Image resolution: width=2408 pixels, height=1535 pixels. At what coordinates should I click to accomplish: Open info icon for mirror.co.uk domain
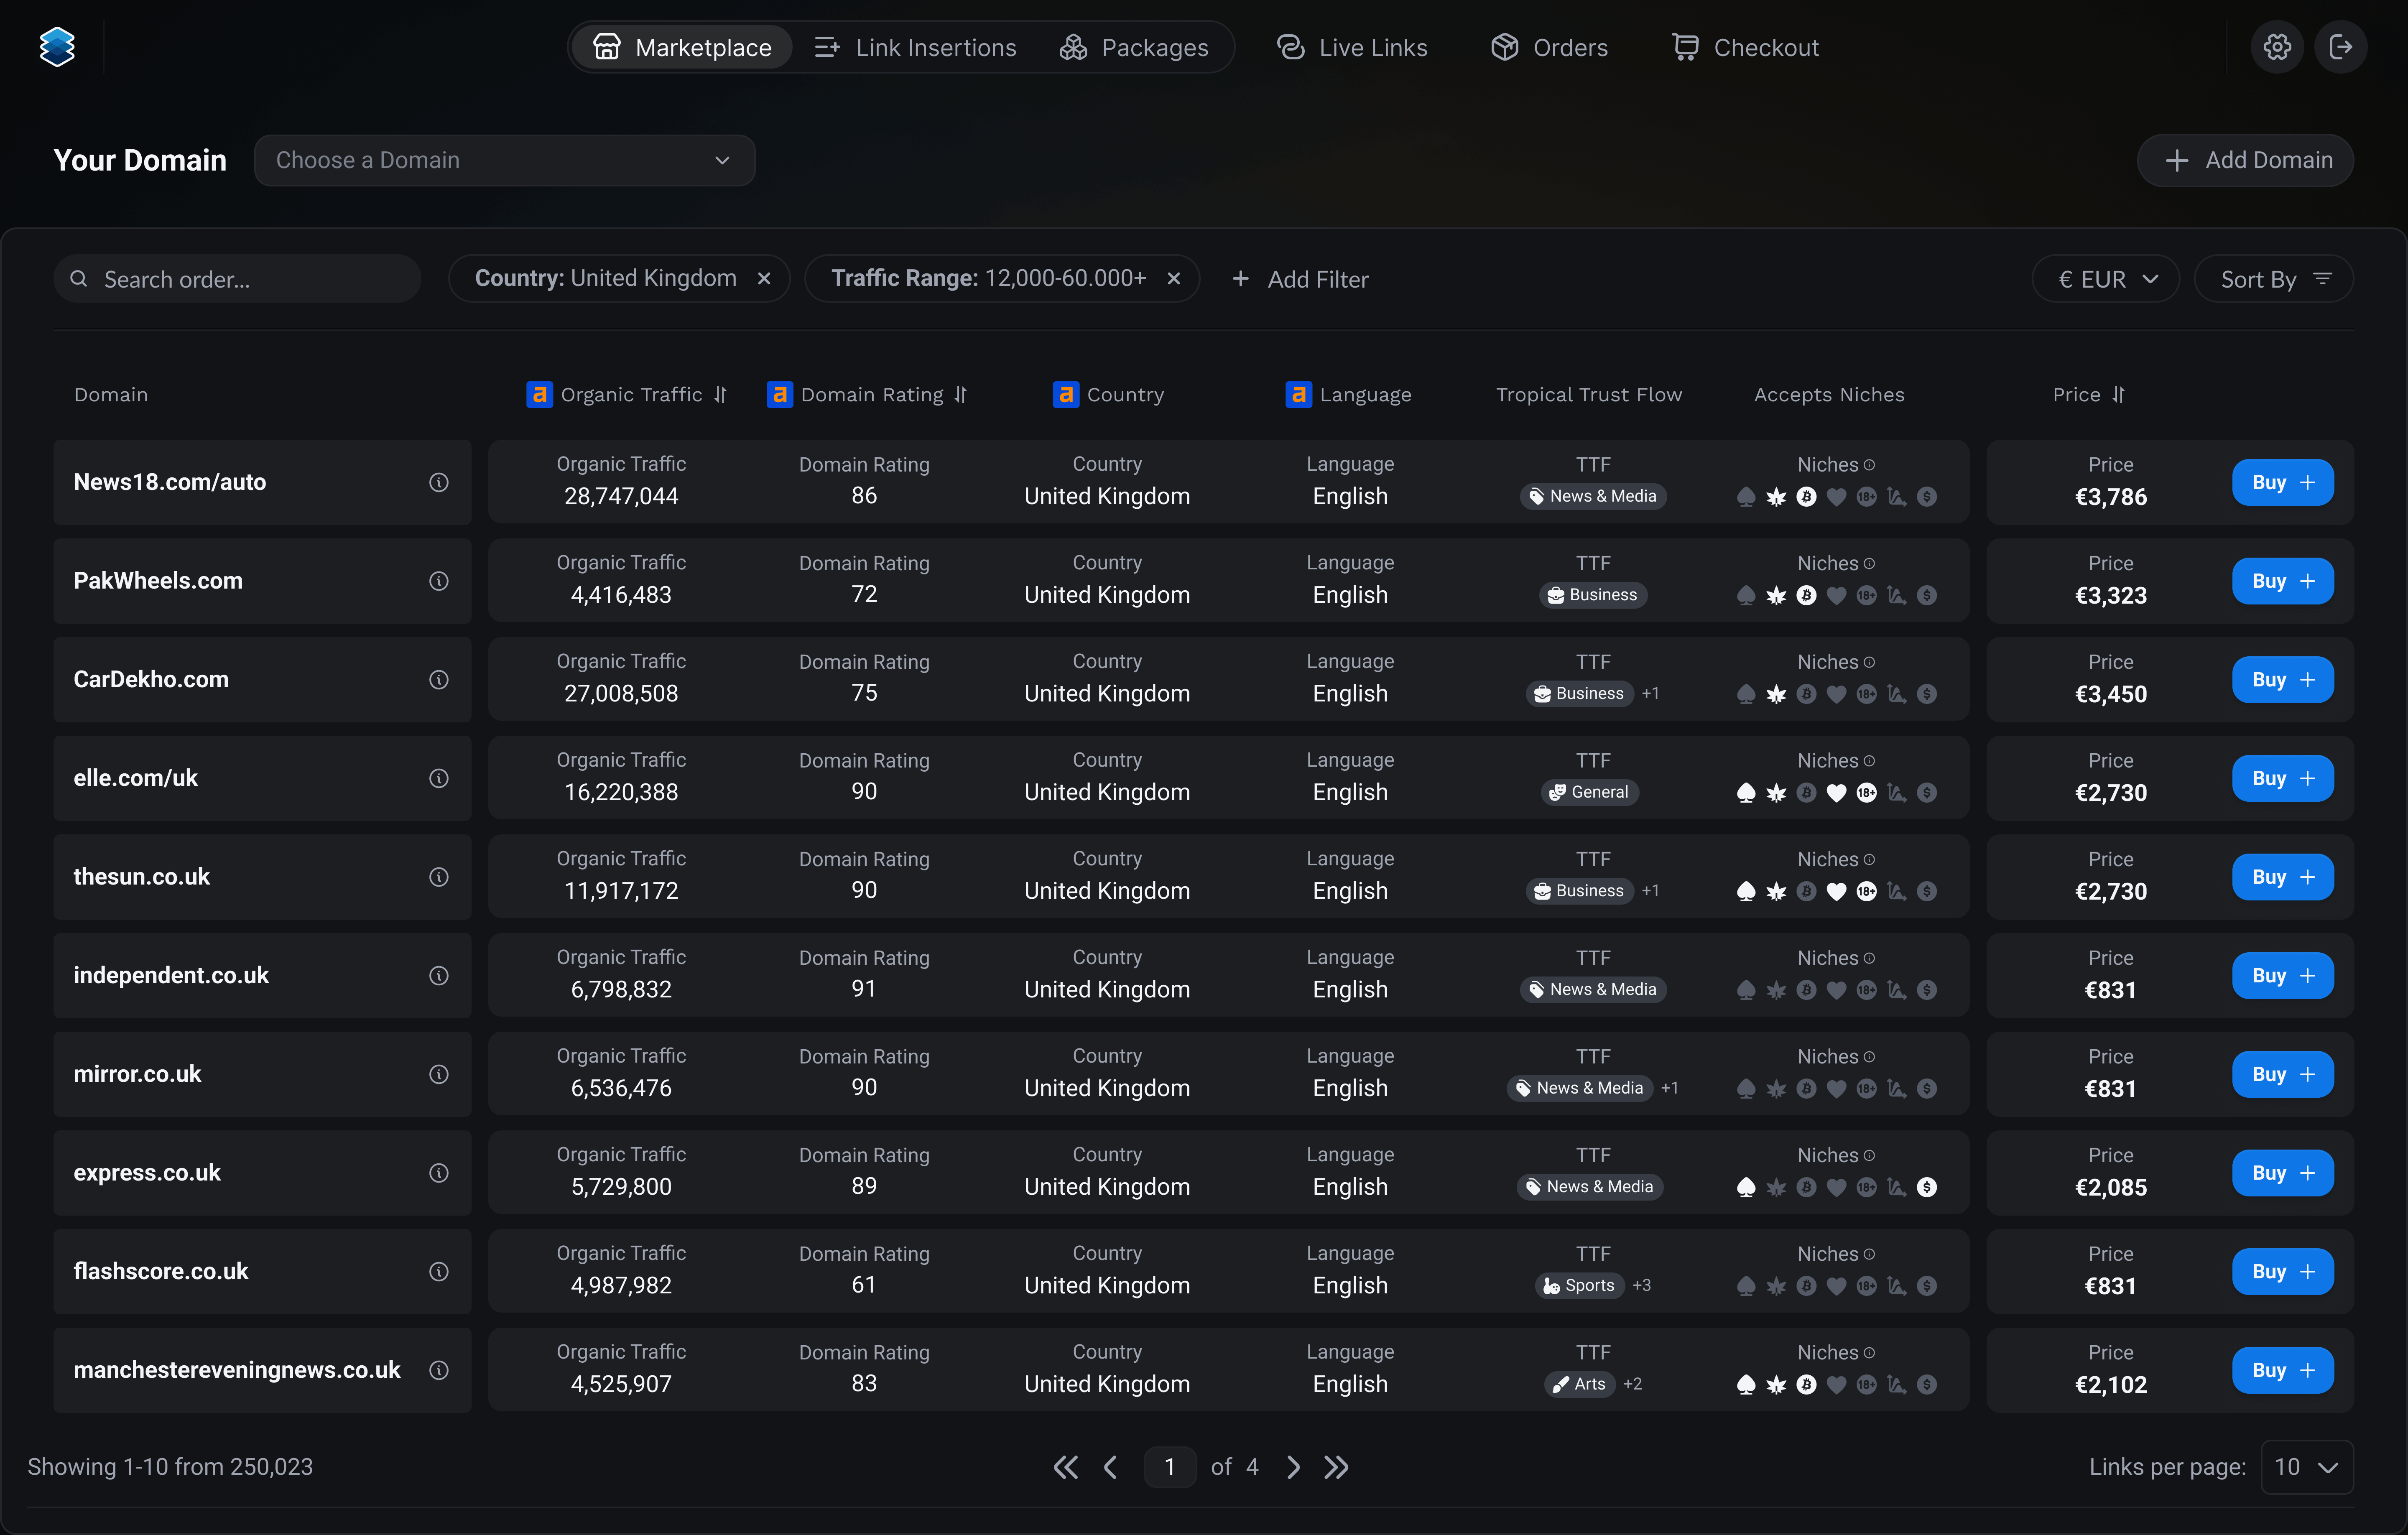438,1074
